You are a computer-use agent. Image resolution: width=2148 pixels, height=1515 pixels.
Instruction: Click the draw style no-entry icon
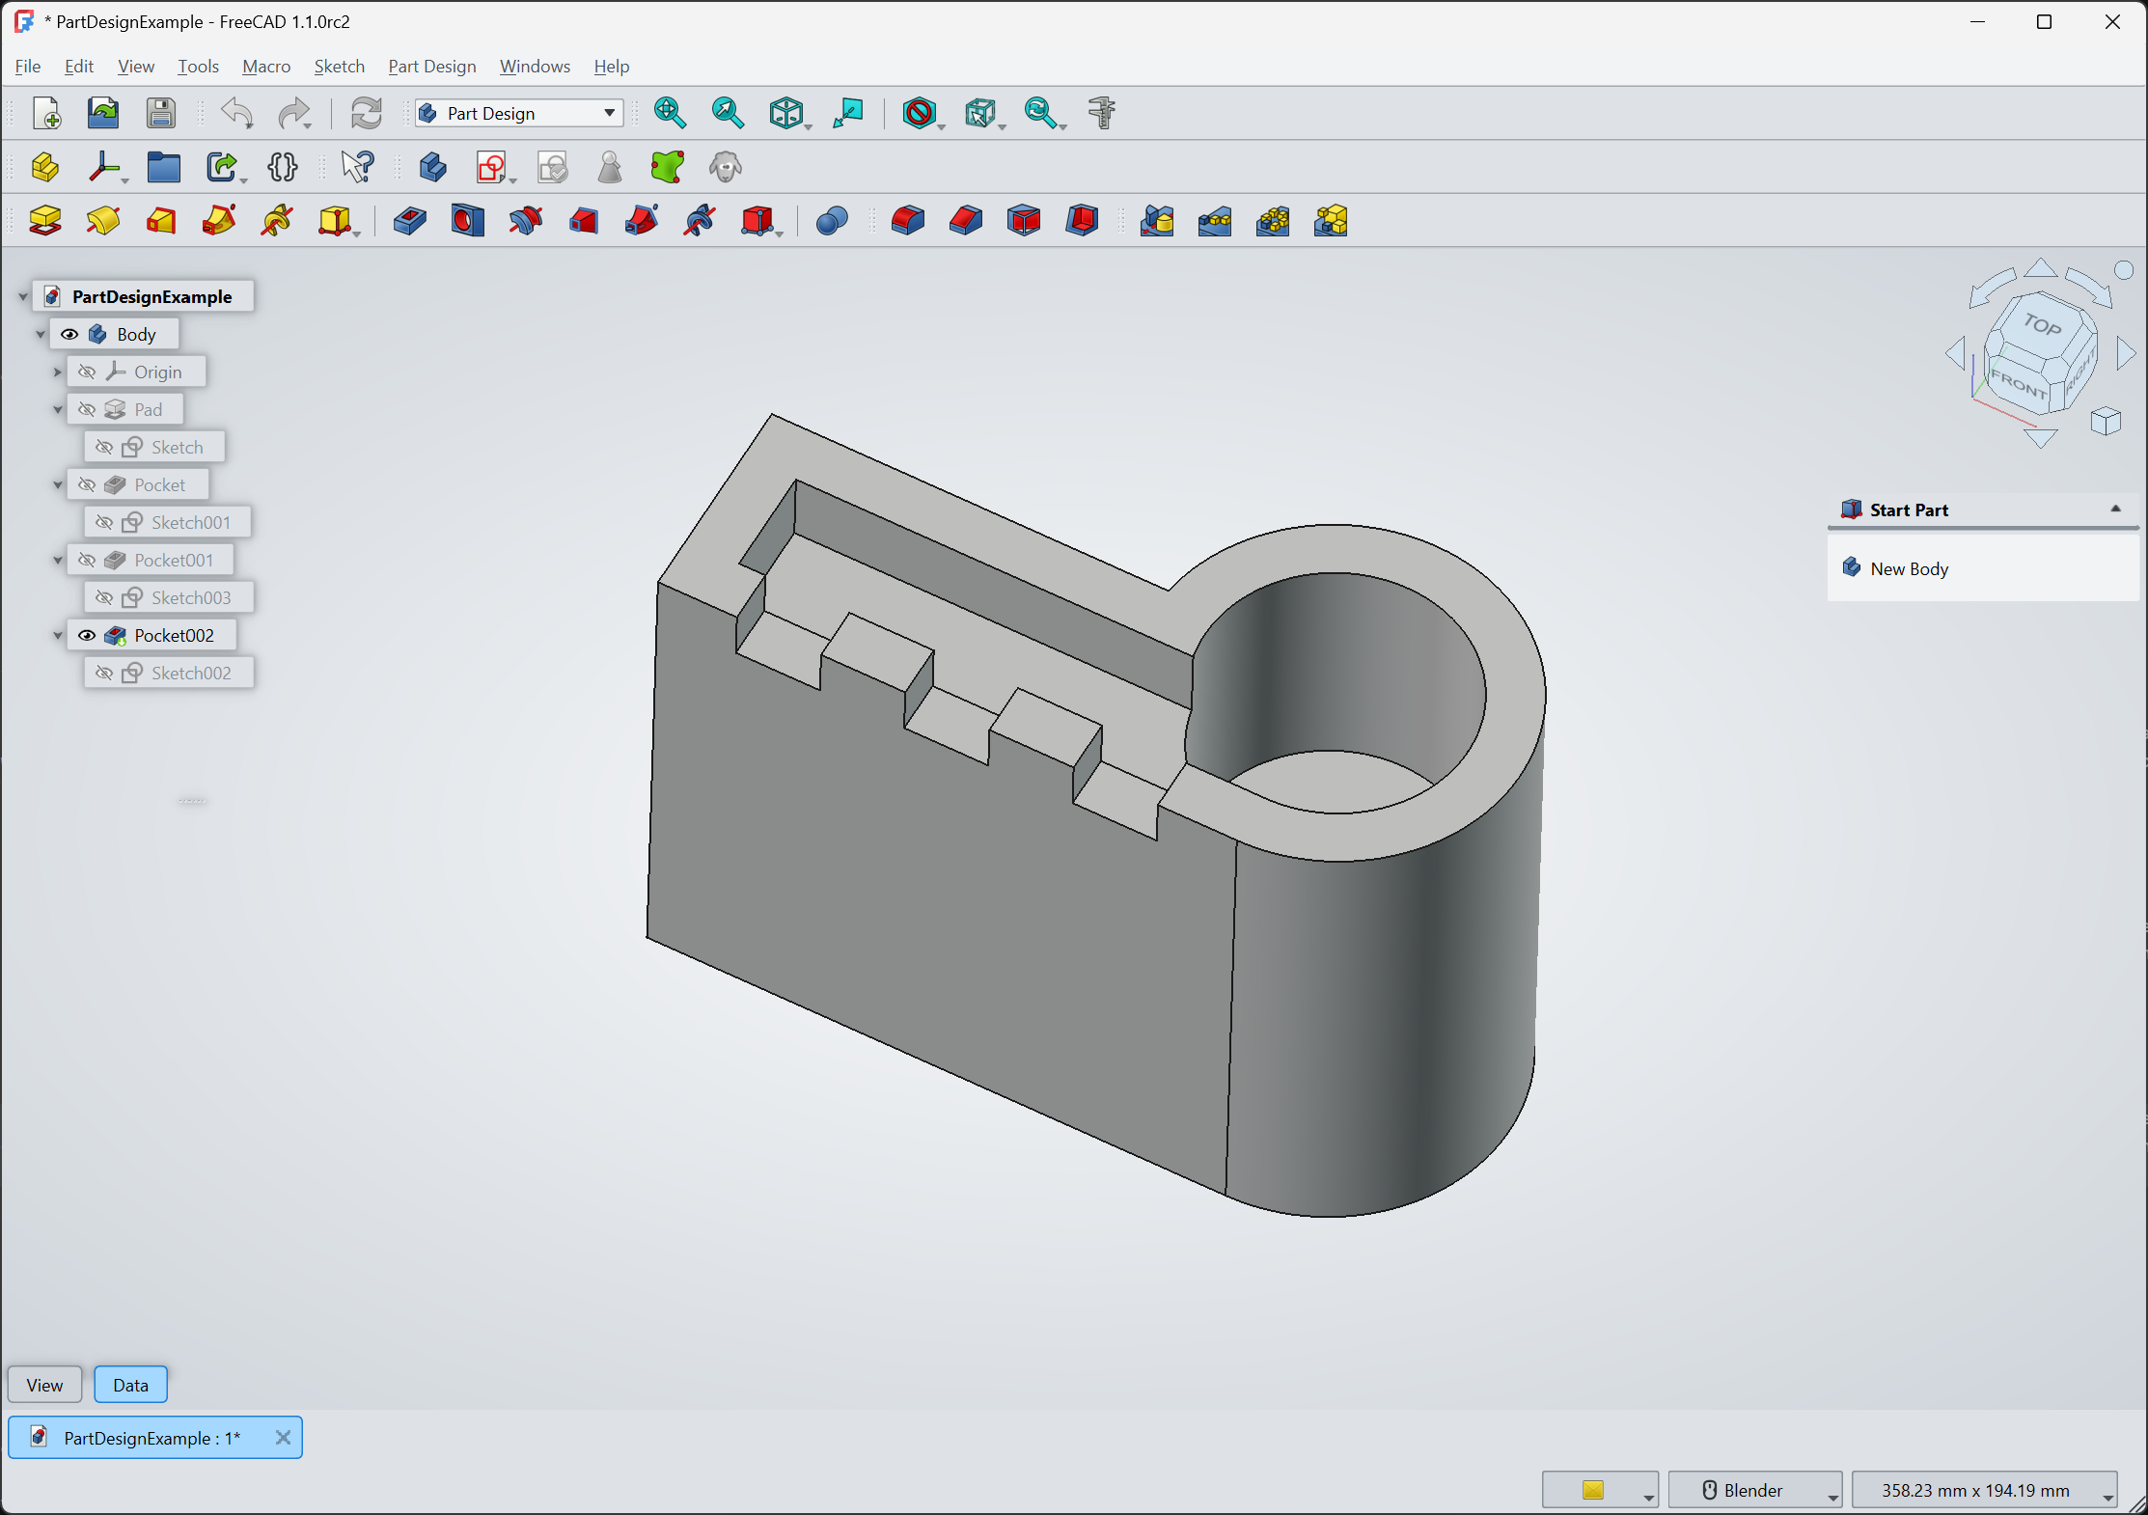[x=920, y=113]
